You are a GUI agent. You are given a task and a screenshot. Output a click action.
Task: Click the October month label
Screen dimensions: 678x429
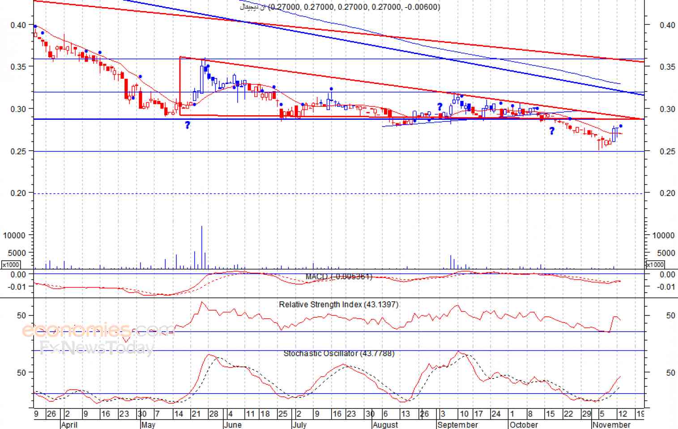point(524,425)
